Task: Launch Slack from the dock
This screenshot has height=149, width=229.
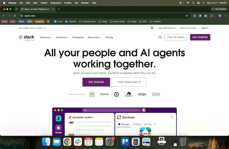Action: tap(78, 142)
